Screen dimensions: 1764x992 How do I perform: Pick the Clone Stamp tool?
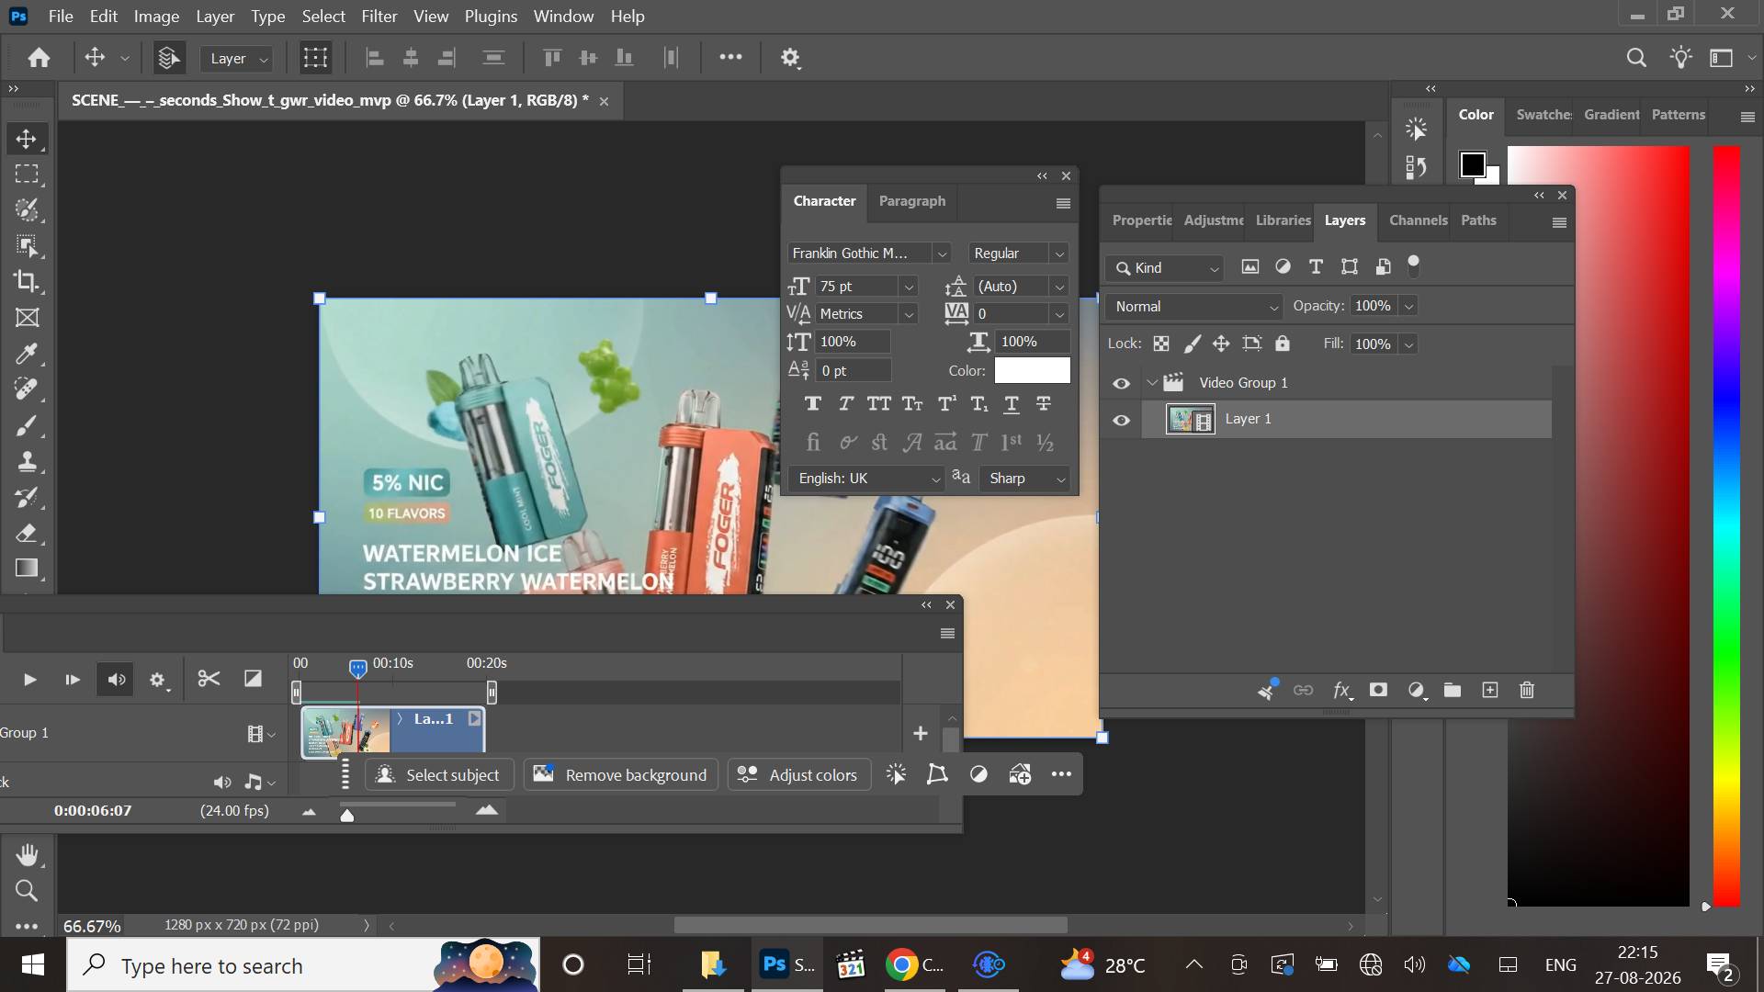coord(27,461)
